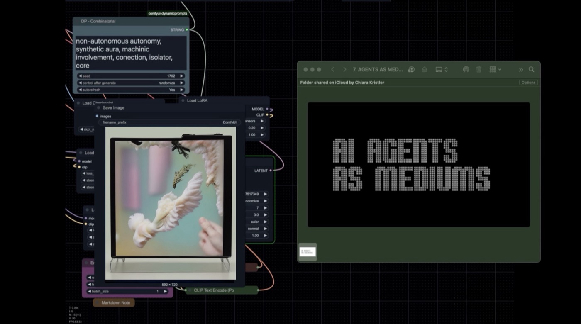Click the LATENT output socket

[271, 171]
